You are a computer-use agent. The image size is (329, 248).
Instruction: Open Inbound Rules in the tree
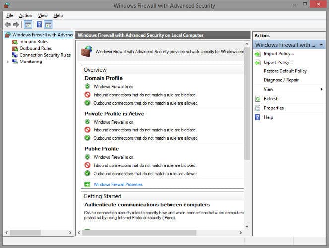[x=34, y=42]
